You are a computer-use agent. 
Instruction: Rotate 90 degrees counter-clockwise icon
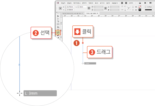pos(125,7)
